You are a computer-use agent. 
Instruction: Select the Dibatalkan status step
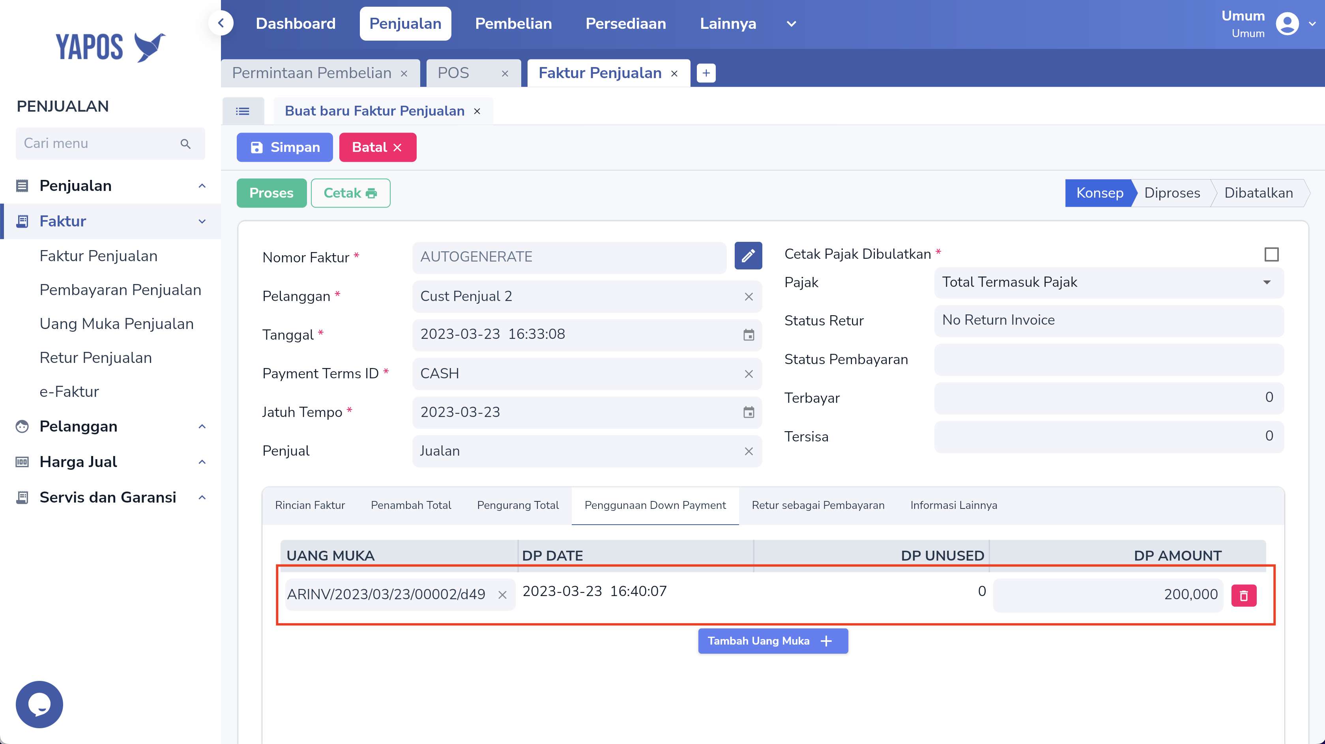(x=1258, y=193)
